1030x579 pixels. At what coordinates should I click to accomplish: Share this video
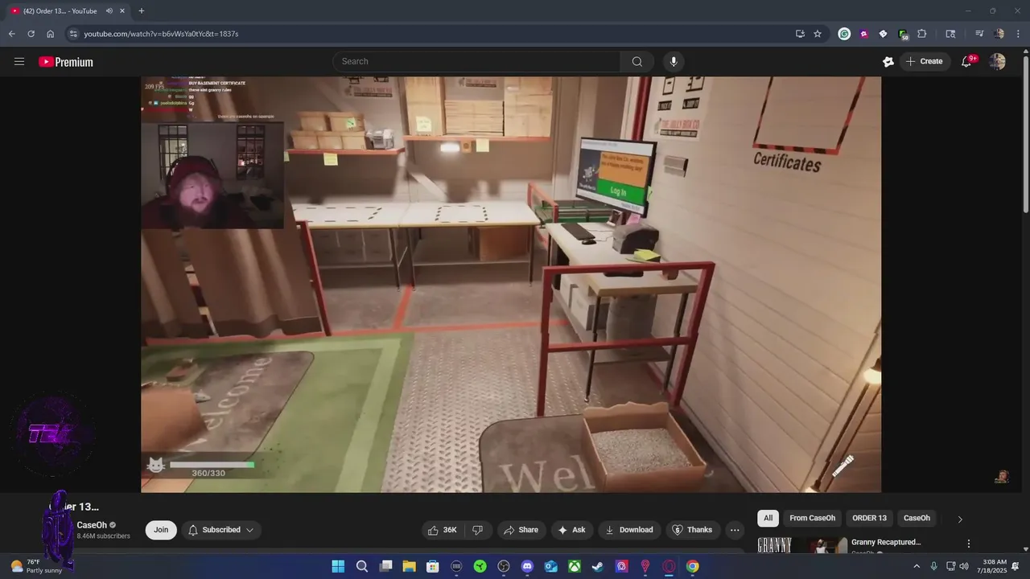(x=521, y=530)
